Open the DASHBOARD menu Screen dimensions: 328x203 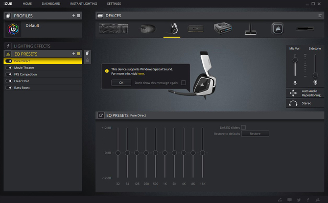(x=51, y=4)
